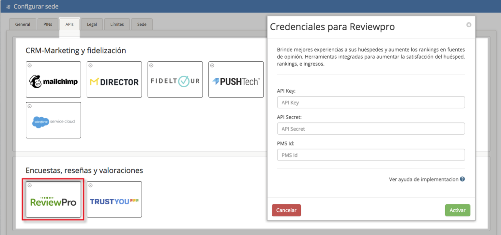
Task: Select the Fideltour integration card
Action: [x=175, y=79]
